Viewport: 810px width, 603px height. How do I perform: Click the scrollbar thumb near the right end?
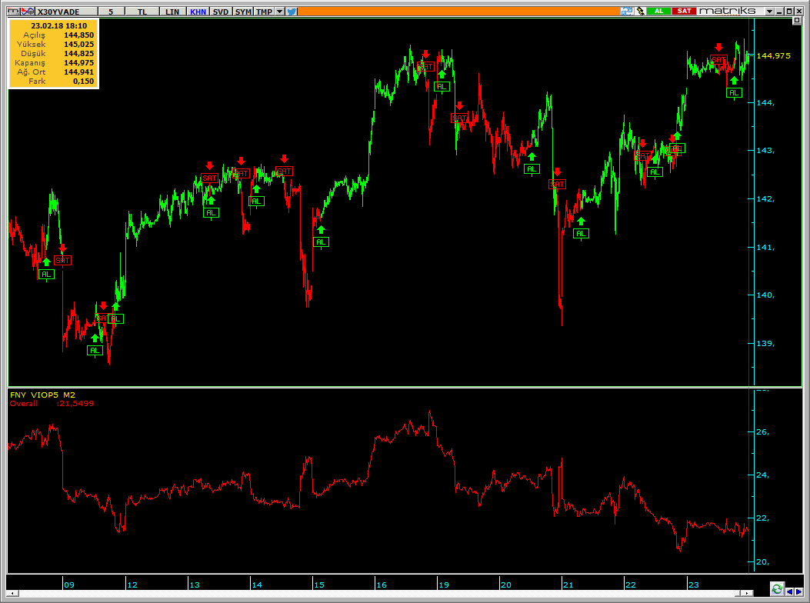coord(737,593)
